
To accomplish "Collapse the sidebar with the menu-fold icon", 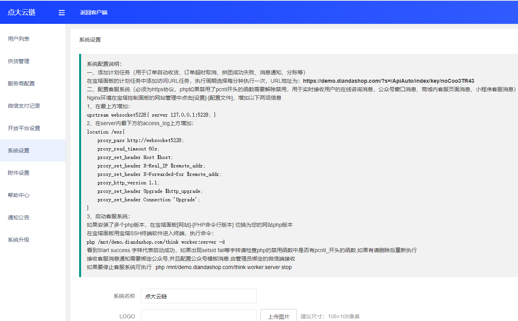I will (x=62, y=12).
